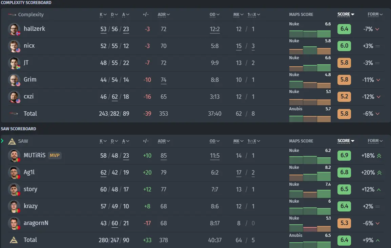
Task: Click JT's orange 5.8 score badge
Action: 344,63
